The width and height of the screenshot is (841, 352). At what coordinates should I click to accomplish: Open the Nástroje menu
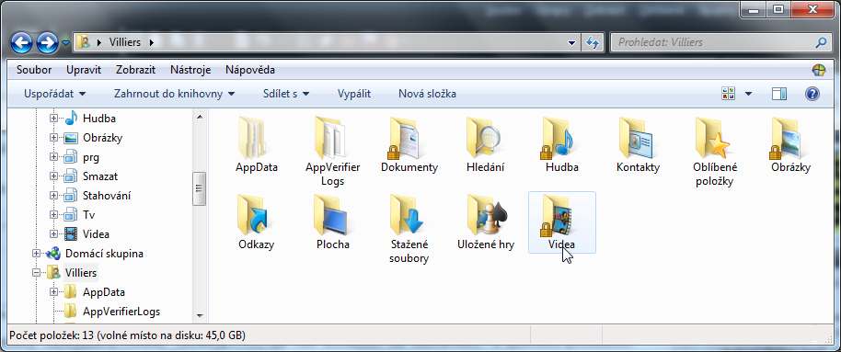[190, 70]
